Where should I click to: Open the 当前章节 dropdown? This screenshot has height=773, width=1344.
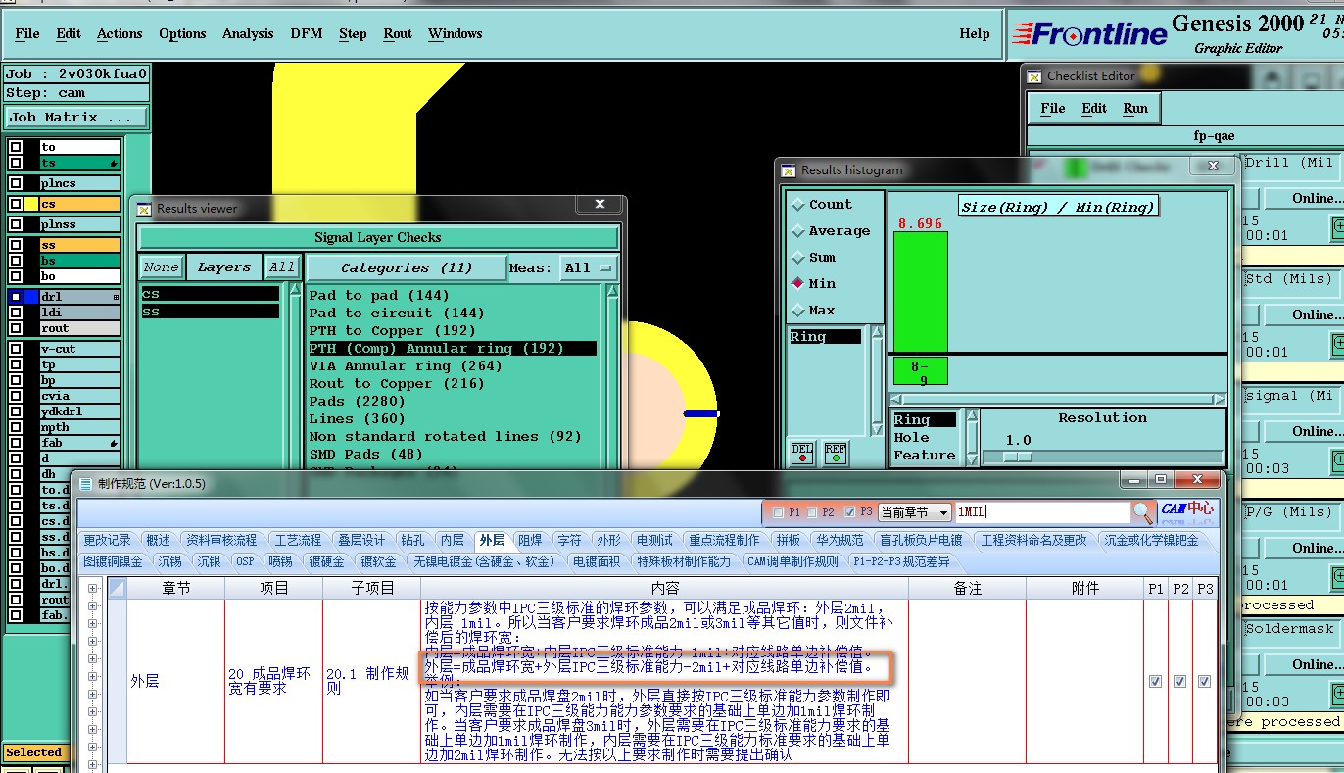pos(915,512)
